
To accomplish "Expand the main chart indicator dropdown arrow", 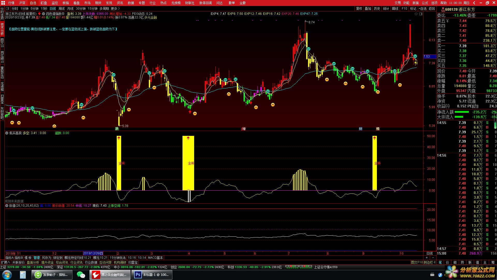I will (43, 14).
